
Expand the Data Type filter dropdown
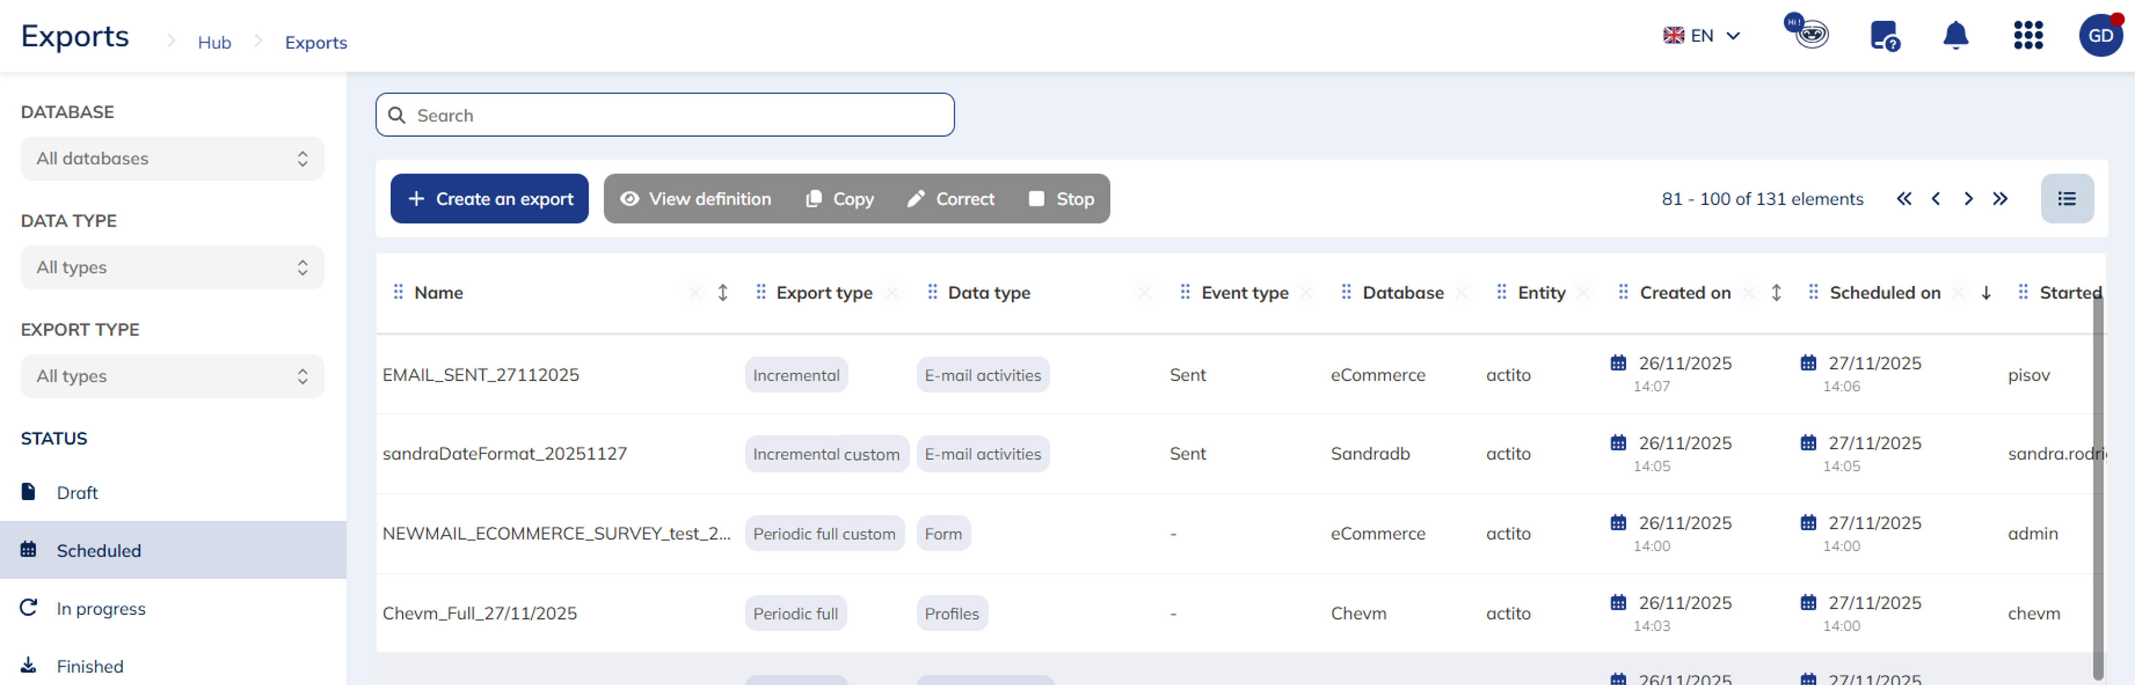click(x=172, y=268)
